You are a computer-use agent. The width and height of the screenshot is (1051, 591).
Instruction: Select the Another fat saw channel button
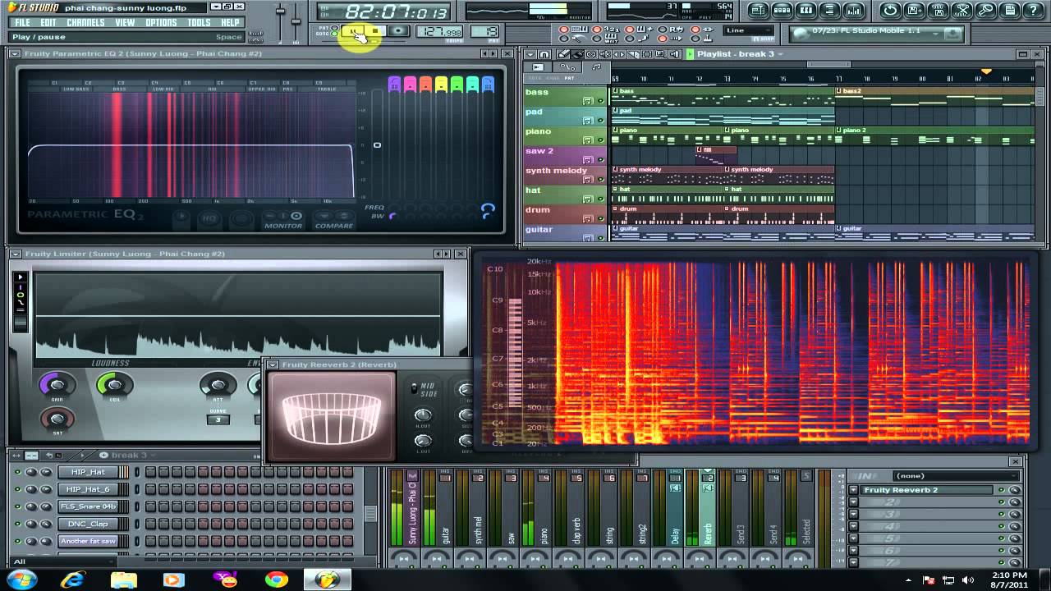(88, 541)
